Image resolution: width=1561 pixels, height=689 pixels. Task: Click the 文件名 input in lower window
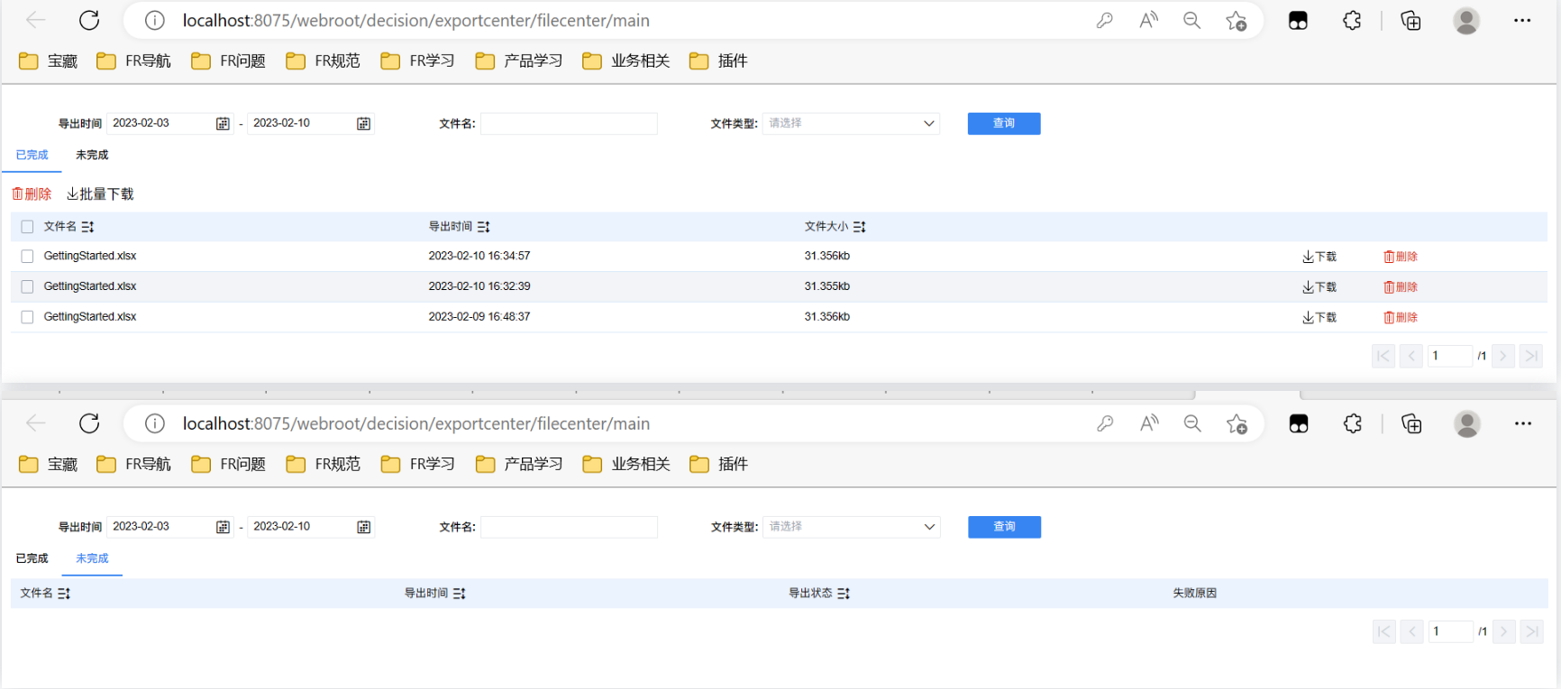coord(569,527)
